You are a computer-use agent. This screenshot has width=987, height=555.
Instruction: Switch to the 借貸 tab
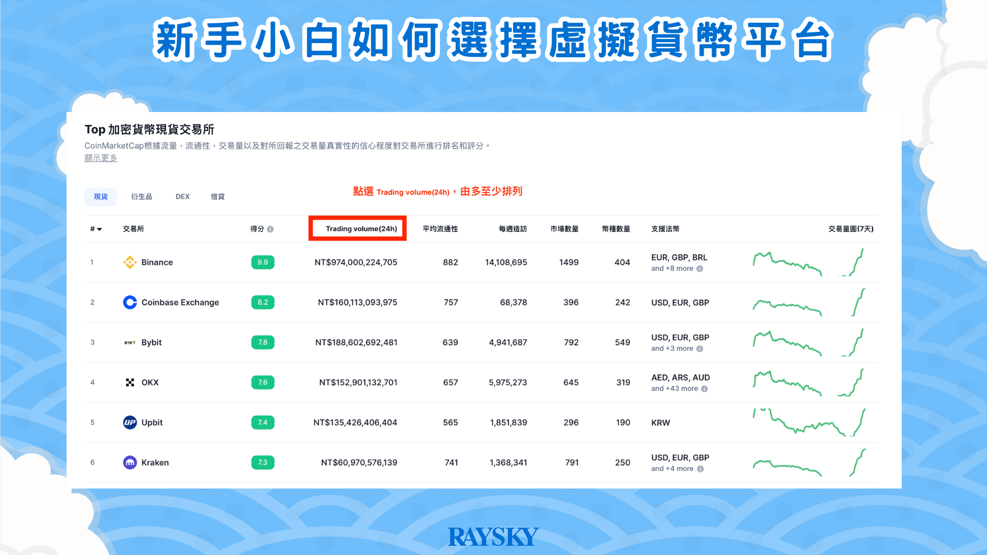tap(217, 197)
